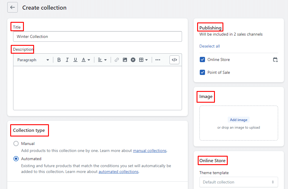Open the Theme template dropdown

[x=238, y=182]
